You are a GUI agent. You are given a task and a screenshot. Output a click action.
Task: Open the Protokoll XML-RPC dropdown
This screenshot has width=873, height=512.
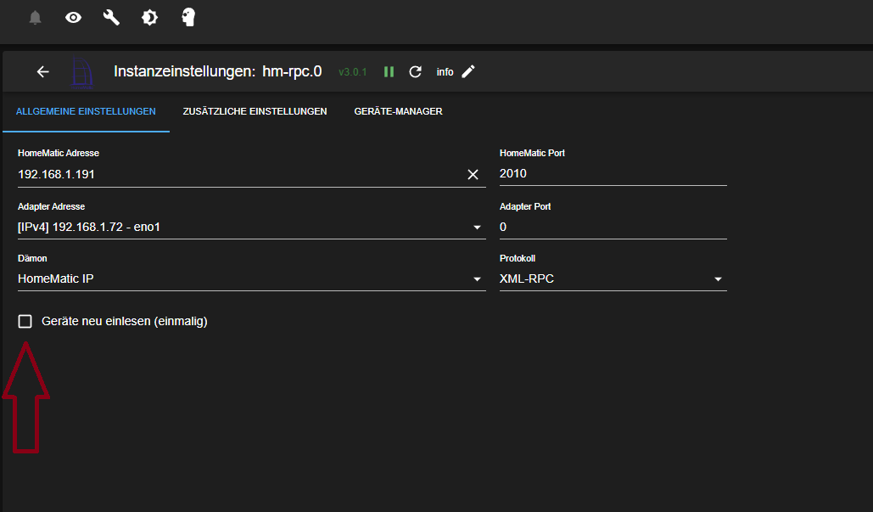[717, 279]
